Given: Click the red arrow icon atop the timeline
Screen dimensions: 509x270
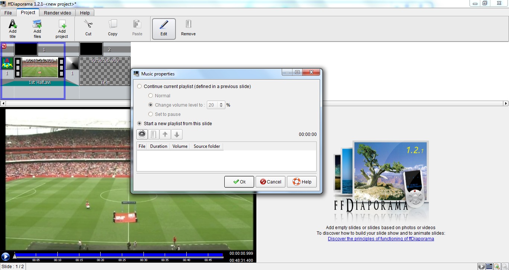Looking at the screenshot, I should coord(4,46).
